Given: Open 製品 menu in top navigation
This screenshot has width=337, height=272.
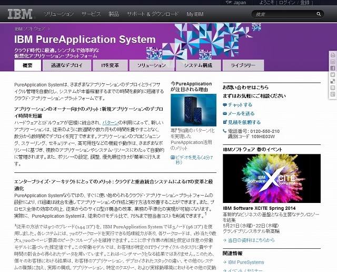Looking at the screenshot, I should click(x=114, y=14).
